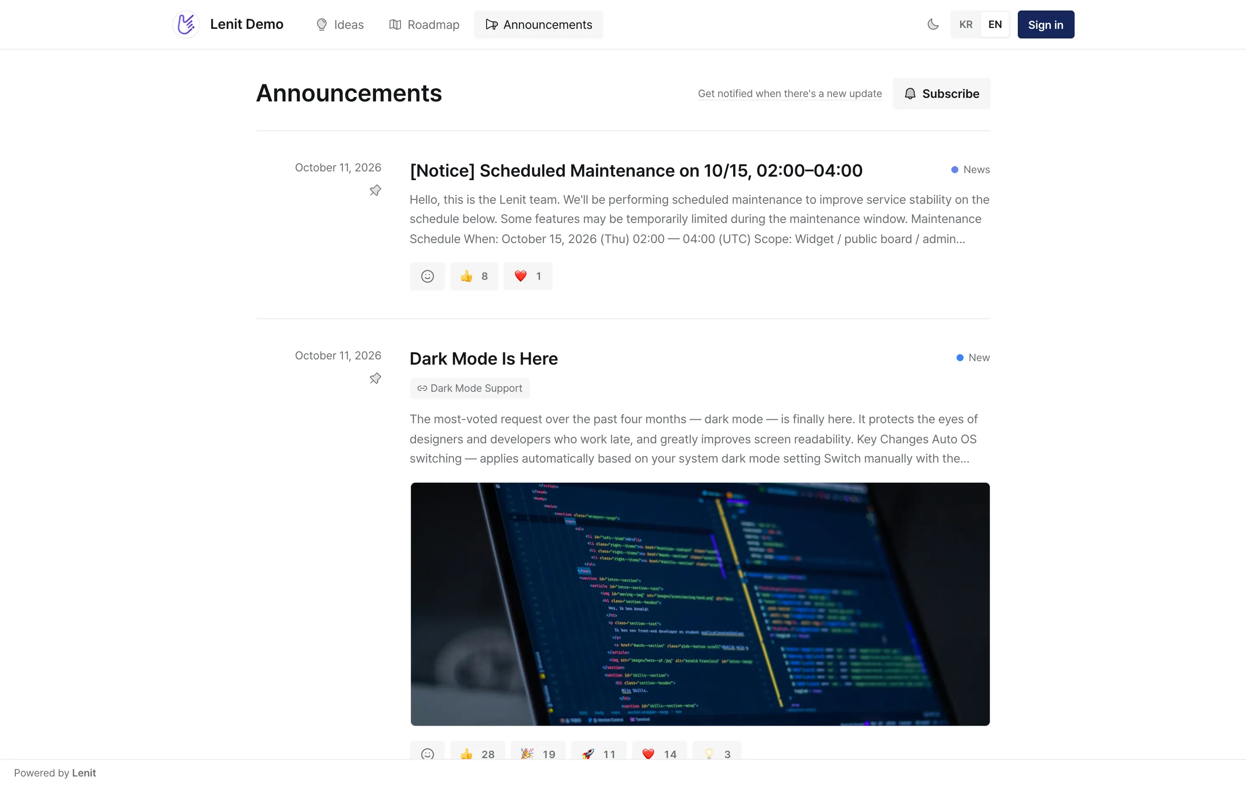Image resolution: width=1246 pixels, height=787 pixels.
Task: Select the Announcements tab
Action: [x=538, y=24]
